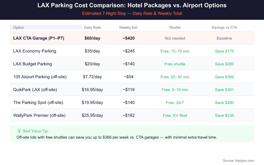Click the Estimated 7-Night Stay subtitle
264x165 pixels.
point(132,14)
